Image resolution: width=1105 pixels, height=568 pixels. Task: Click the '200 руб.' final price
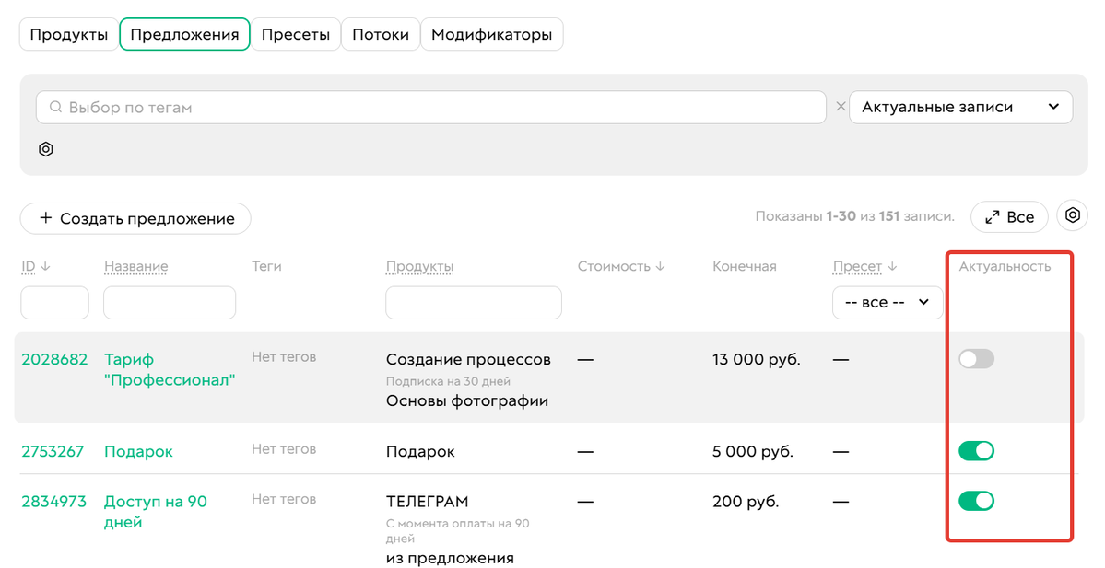coord(746,501)
